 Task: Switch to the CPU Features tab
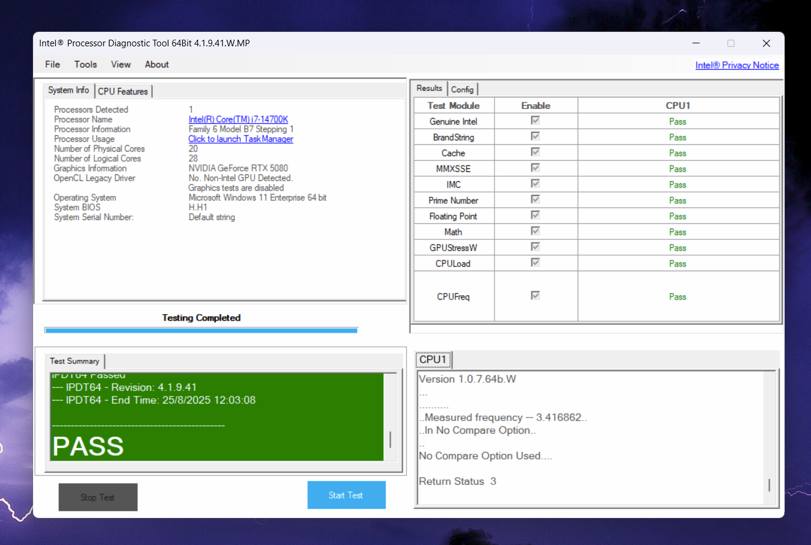pyautogui.click(x=123, y=91)
